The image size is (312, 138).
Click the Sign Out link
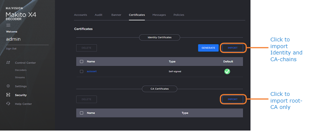click(11, 49)
